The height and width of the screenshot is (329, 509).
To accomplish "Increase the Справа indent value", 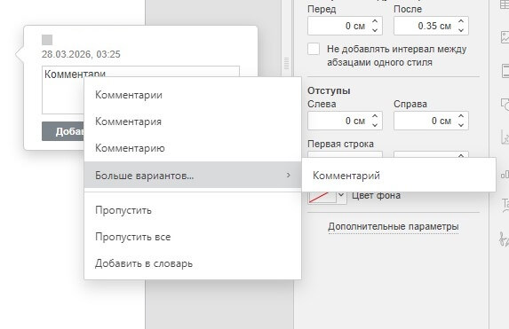I will tap(461, 116).
